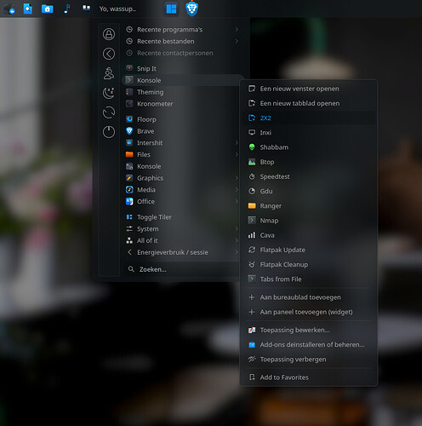Click the Theming icon

129,92
